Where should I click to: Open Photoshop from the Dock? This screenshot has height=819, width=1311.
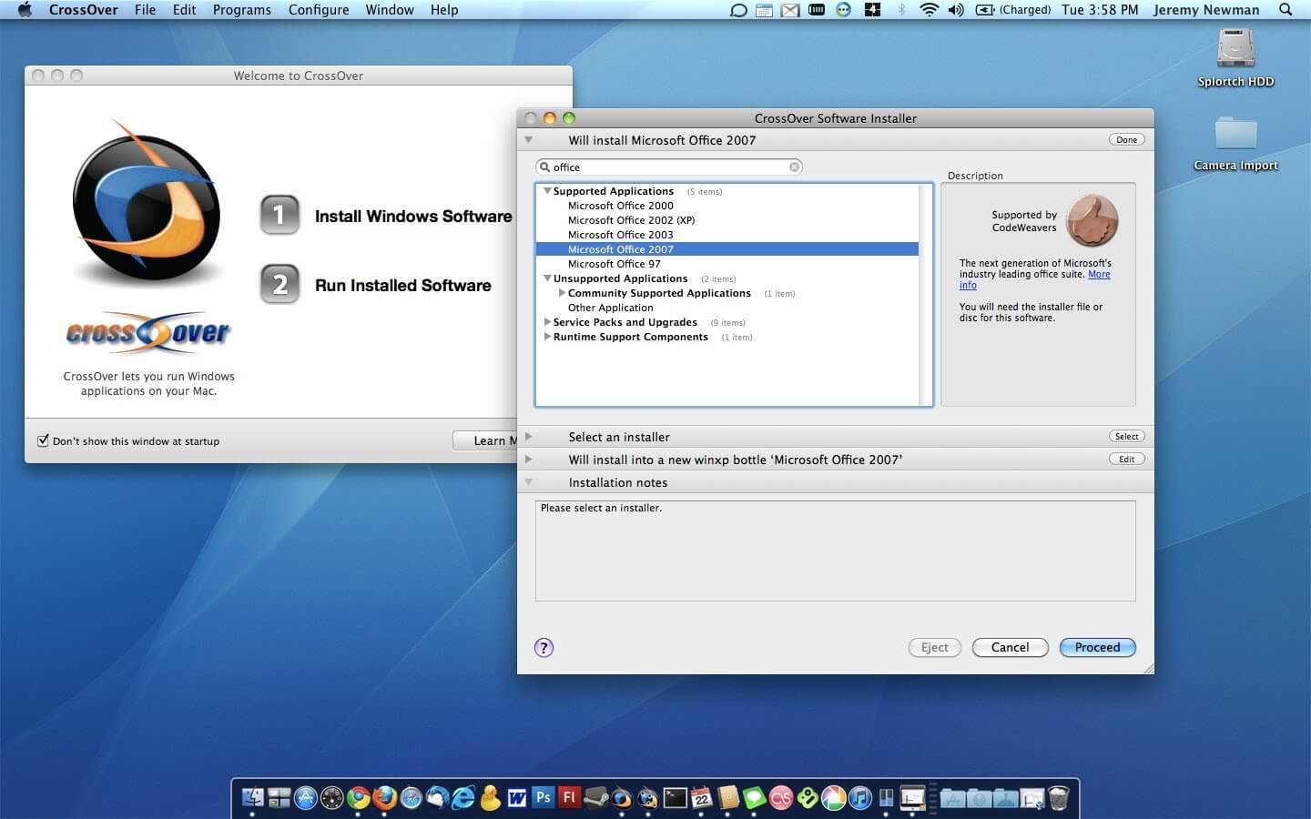544,798
